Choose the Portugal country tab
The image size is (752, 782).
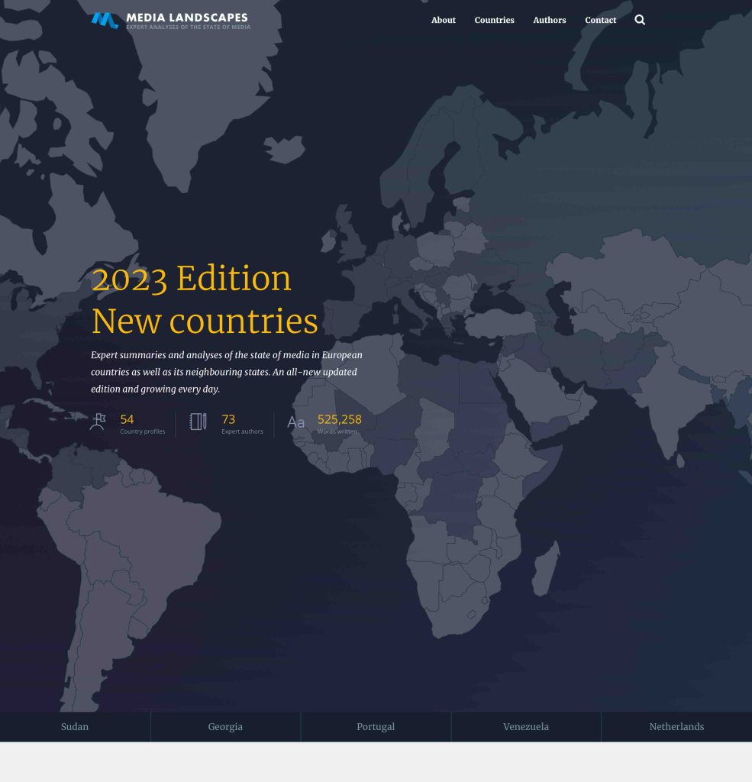376,726
